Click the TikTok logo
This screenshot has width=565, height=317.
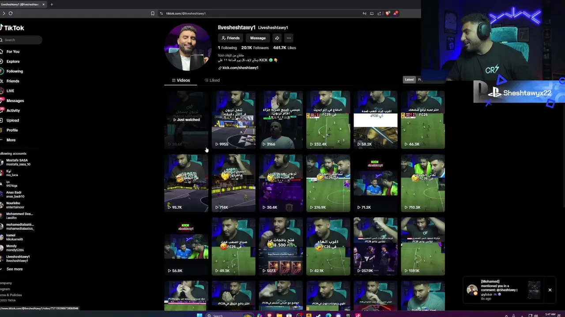[12, 28]
